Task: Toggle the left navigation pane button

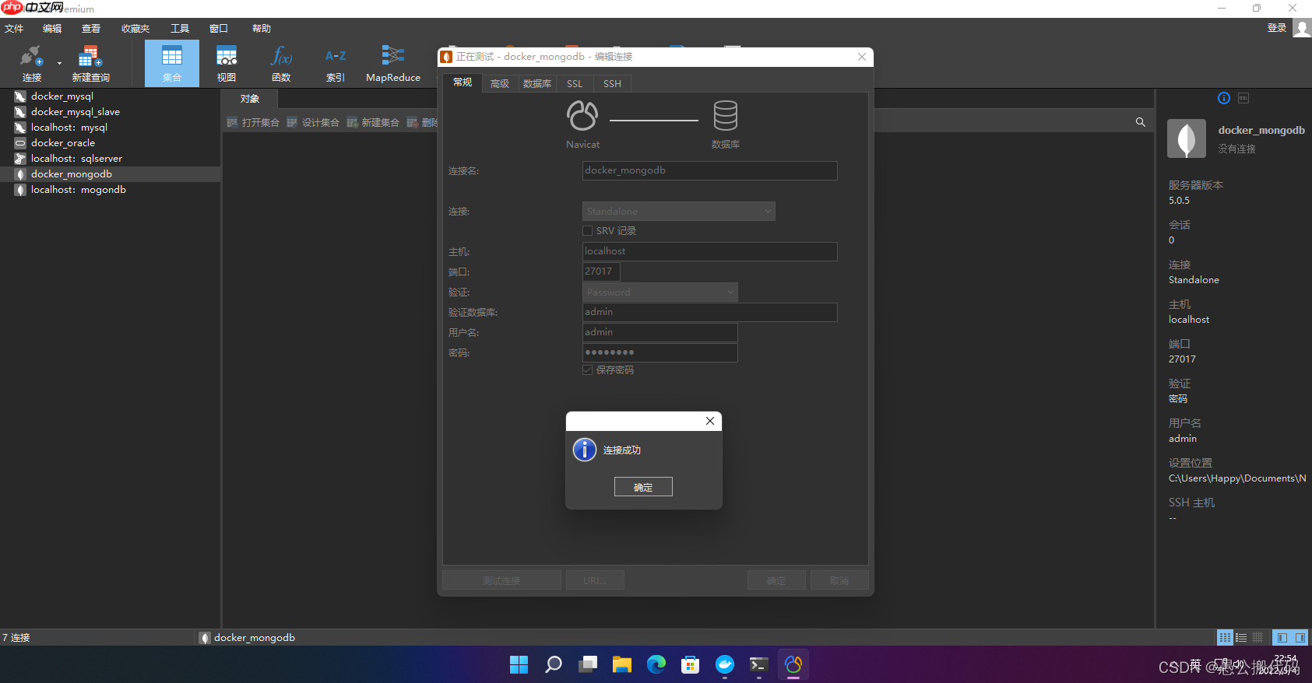Action: pyautogui.click(x=1282, y=638)
